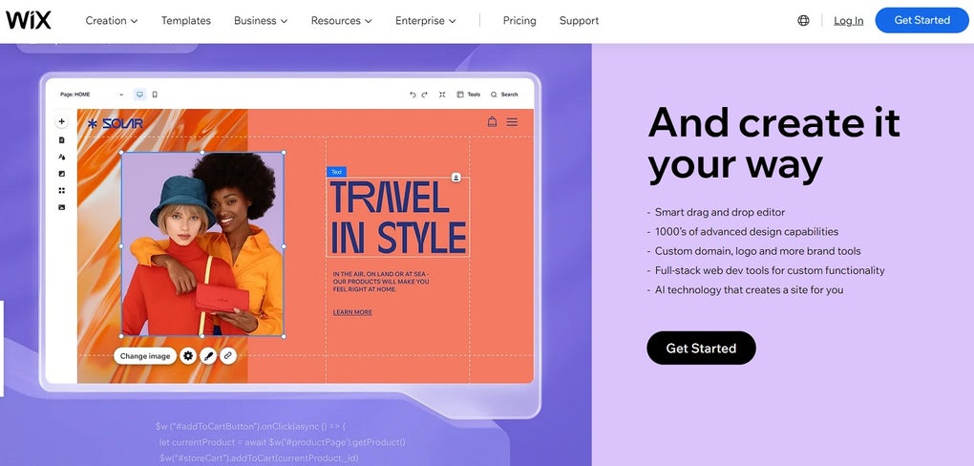
Task: Click the shopping bag icon on Solar site
Action: click(x=492, y=122)
